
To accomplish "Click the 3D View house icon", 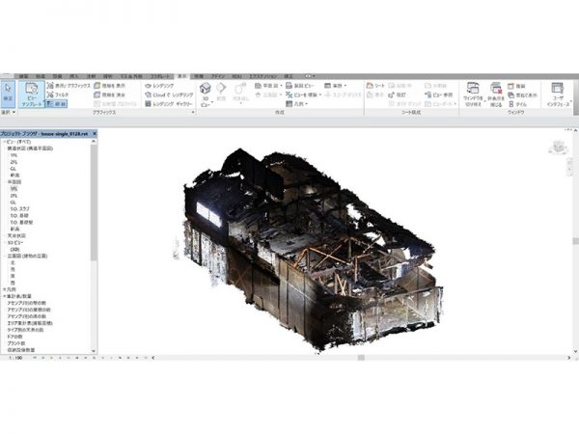I will pos(206,89).
